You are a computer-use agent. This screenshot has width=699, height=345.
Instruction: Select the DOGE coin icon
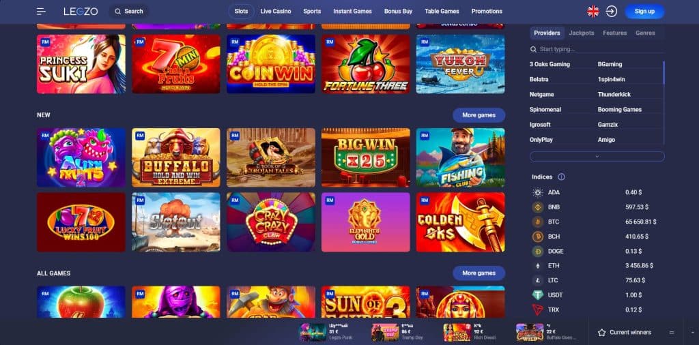pyautogui.click(x=538, y=251)
